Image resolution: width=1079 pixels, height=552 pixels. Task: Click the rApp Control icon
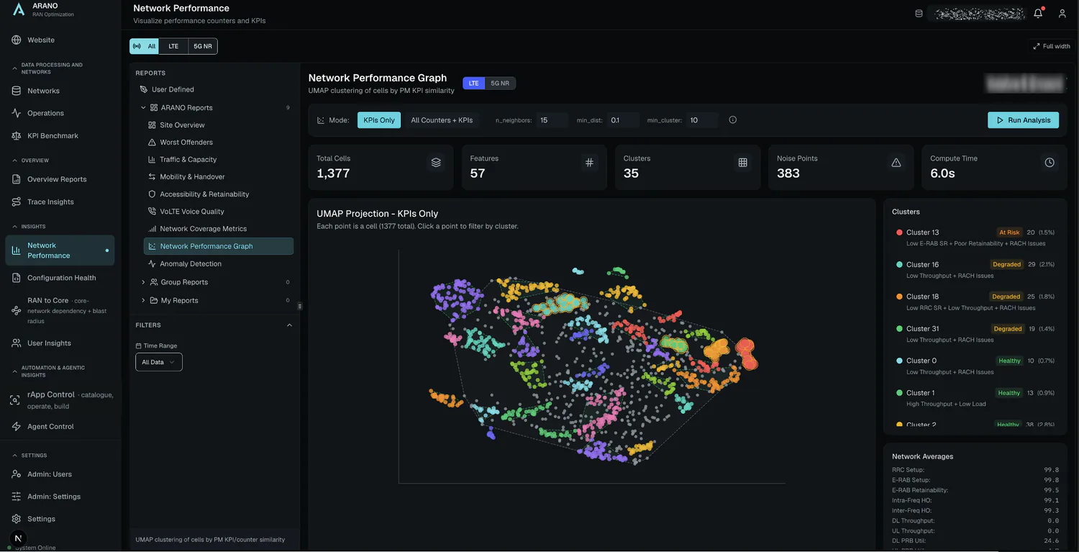pos(15,400)
